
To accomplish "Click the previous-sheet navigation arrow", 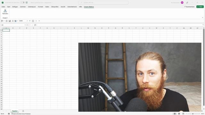I will point(3,111).
